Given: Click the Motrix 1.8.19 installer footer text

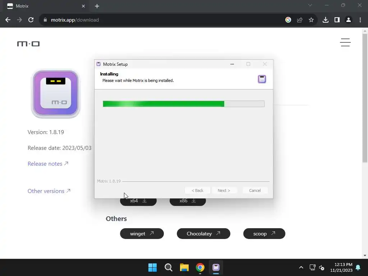Looking at the screenshot, I should coord(109,181).
